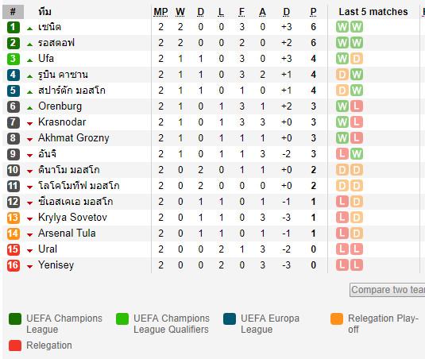The width and height of the screenshot is (425, 359).
Task: Click the green up arrow beside Ufa
Action: [x=30, y=60]
